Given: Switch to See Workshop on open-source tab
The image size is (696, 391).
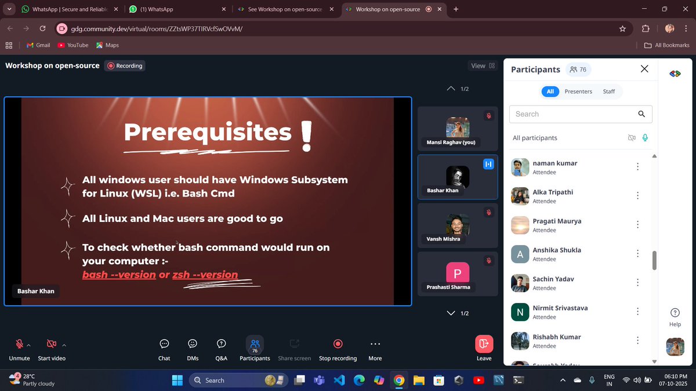Looking at the screenshot, I should [x=285, y=9].
